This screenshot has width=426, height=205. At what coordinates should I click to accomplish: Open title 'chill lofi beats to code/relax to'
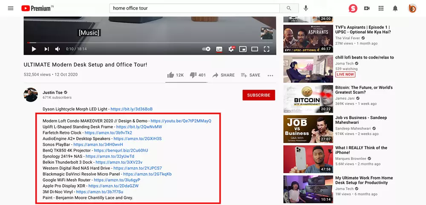coord(365,57)
